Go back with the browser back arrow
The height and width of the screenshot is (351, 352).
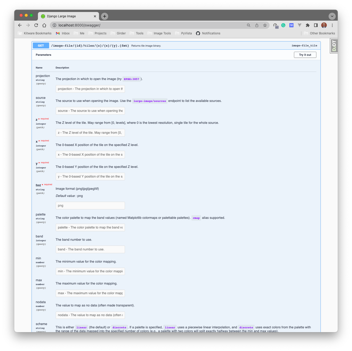(x=20, y=25)
